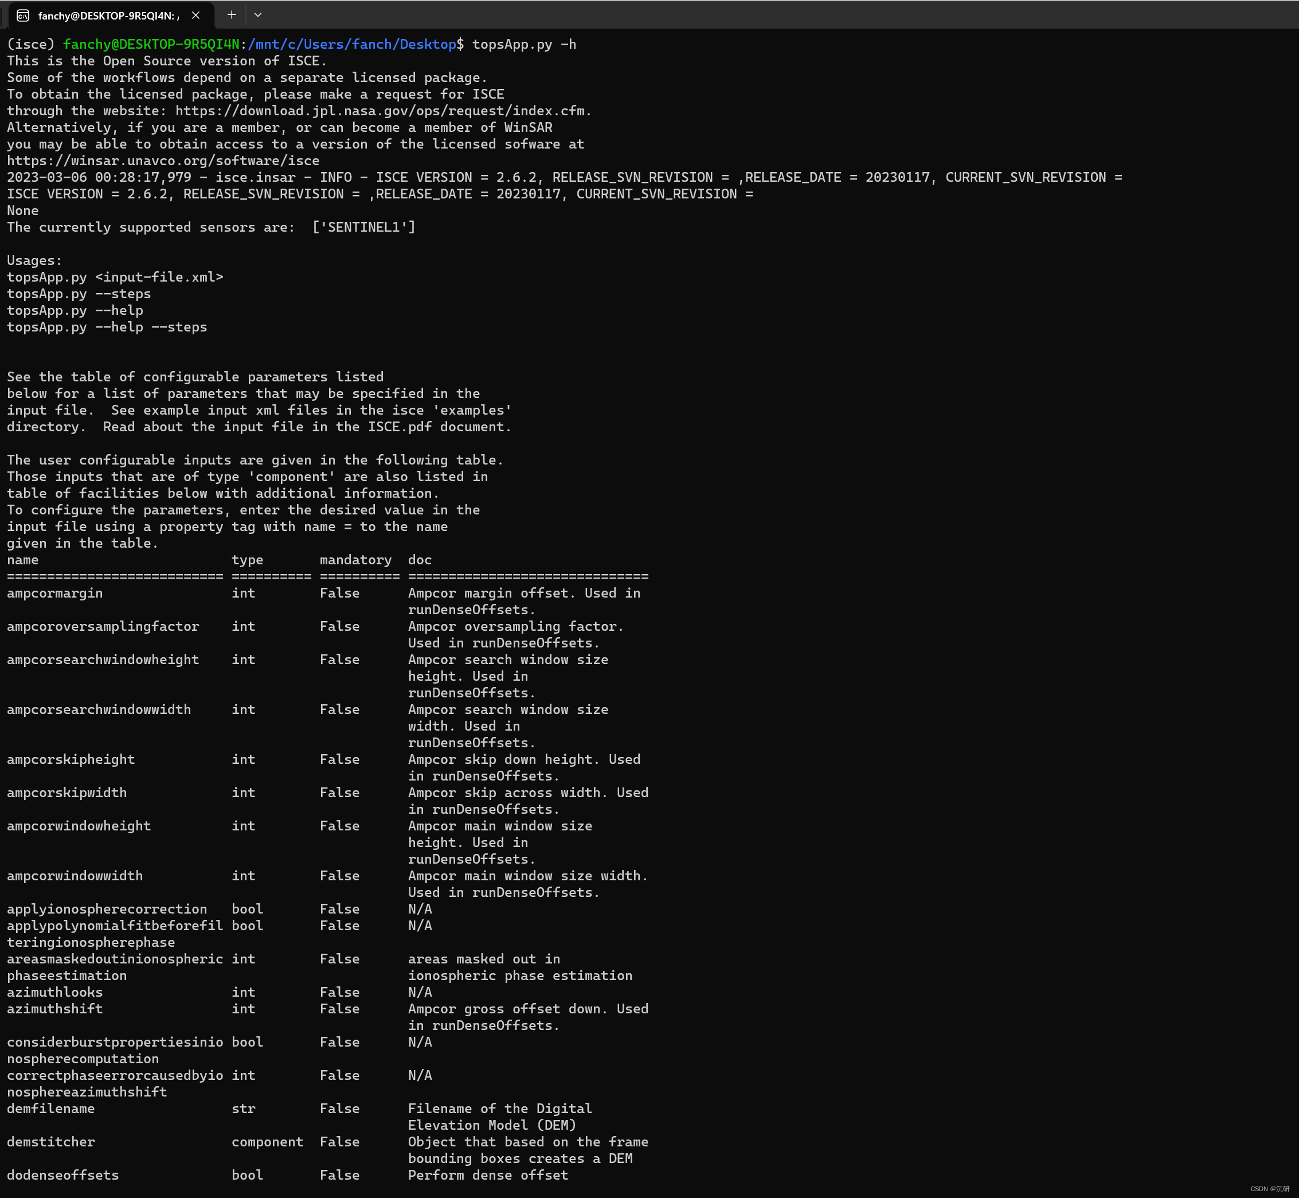The image size is (1299, 1198).
Task: Click 'bool' type in applyionospherecorrection row
Action: coord(248,909)
